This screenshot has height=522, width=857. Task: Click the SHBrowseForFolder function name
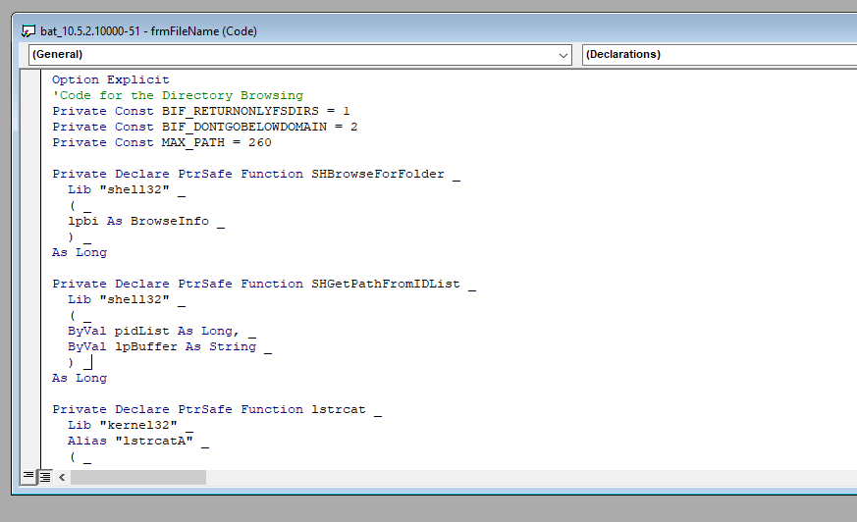coord(378,174)
